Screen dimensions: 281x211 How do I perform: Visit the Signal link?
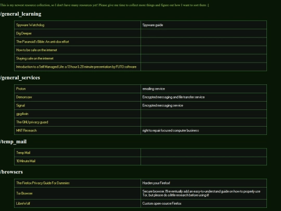(20, 105)
